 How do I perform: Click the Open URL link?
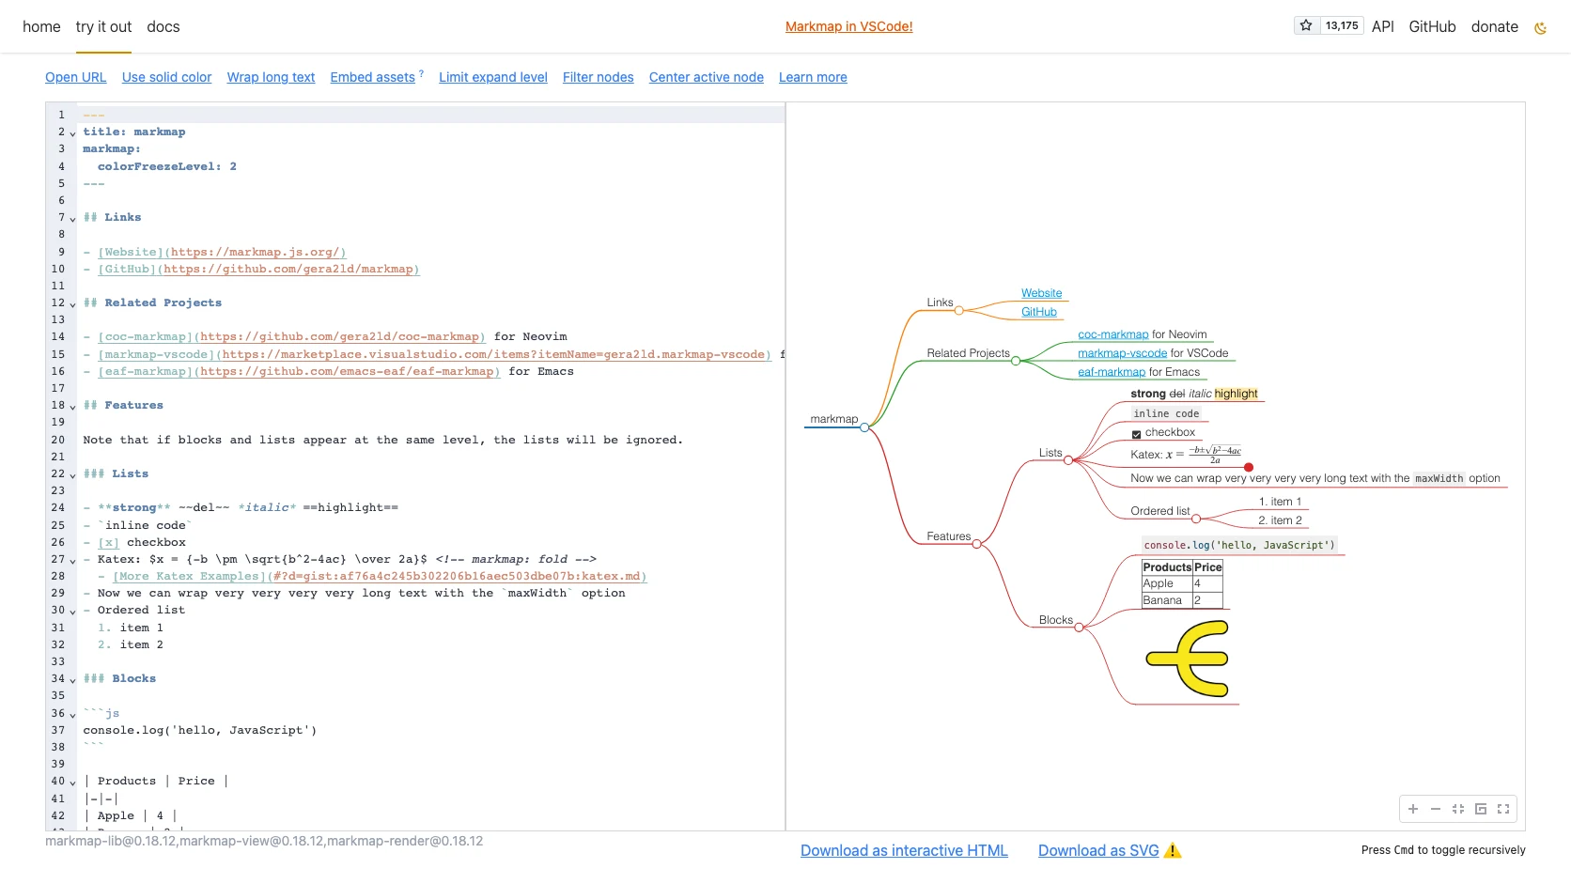76,77
